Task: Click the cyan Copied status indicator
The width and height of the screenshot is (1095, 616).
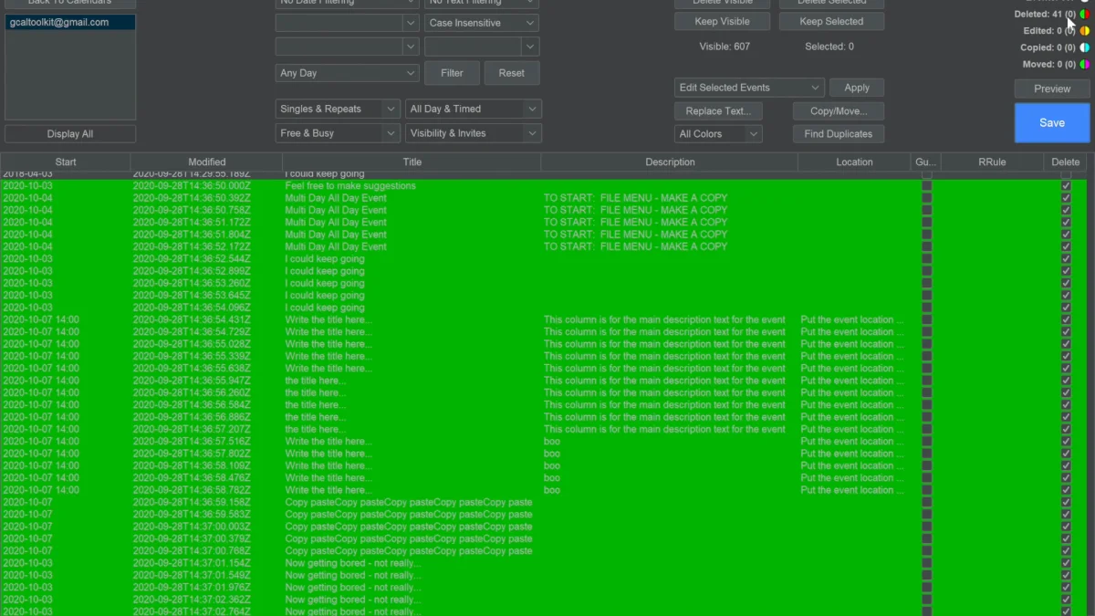Action: coord(1085,47)
